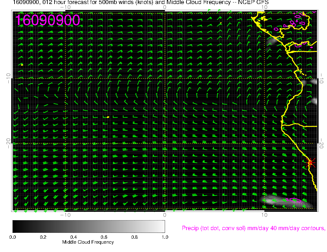Click the small yellow dot near the top of the map
The width and height of the screenshot is (327, 252).
coord(220,23)
